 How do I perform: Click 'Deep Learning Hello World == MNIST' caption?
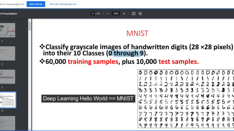88,99
